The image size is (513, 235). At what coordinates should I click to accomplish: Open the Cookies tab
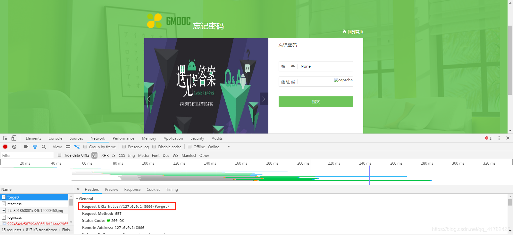coord(153,190)
